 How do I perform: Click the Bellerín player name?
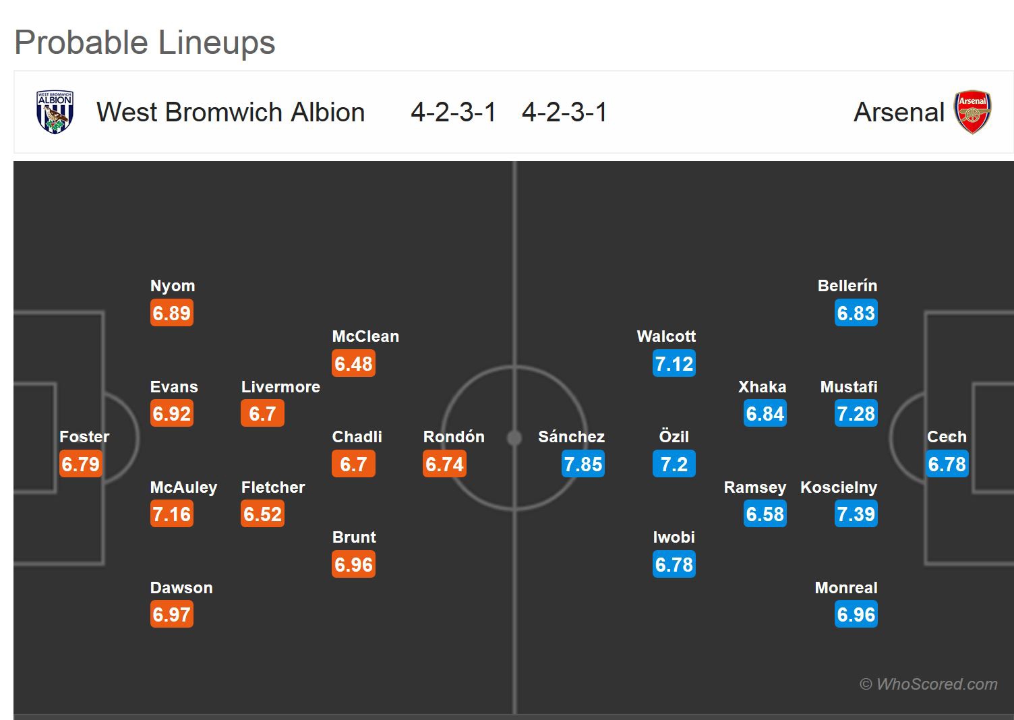(847, 286)
